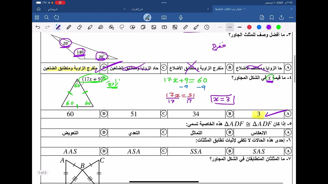Click the vertical page scrollbar
Viewport: 328px width, 184px height.
(295, 69)
